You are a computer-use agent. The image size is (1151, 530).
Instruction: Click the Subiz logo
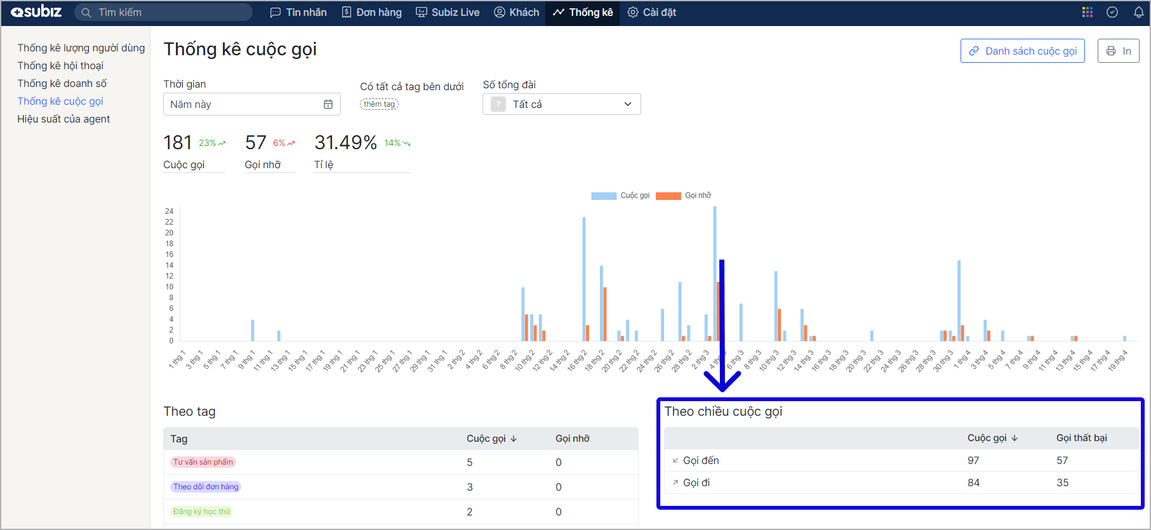tap(37, 12)
